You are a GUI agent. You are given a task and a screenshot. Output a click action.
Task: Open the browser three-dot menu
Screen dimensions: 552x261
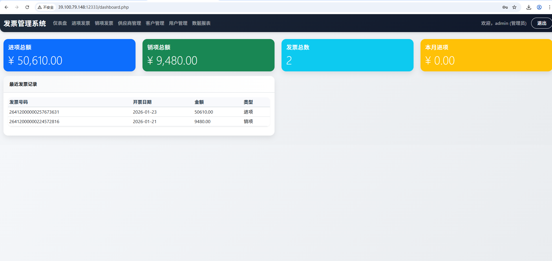549,7
